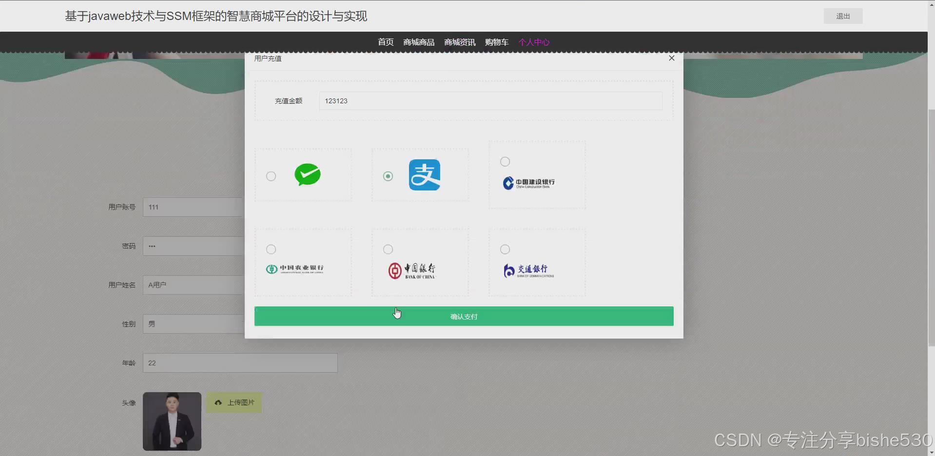Viewport: 935px width, 456px height.
Task: Select China Construction Bank radio button
Action: [x=505, y=162]
